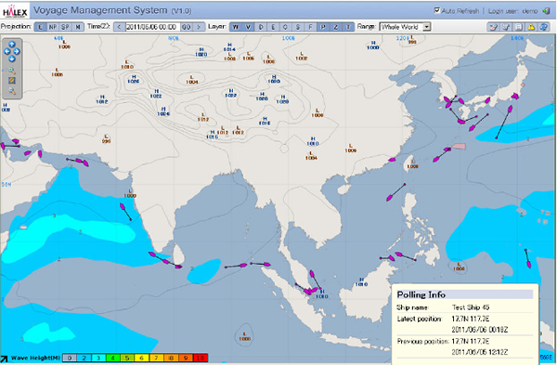
Task: Pan the map up with arrow button
Action: click(x=12, y=44)
